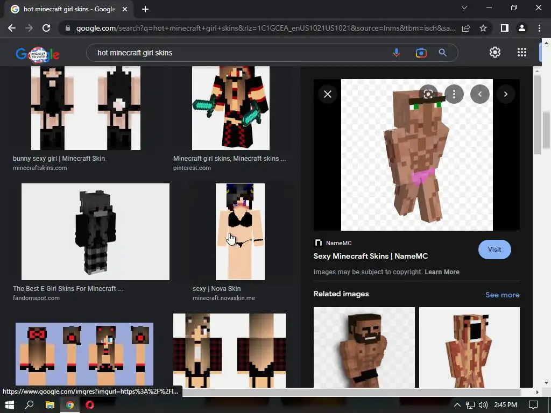Show the previous preview image
The image size is (551, 413).
point(479,94)
